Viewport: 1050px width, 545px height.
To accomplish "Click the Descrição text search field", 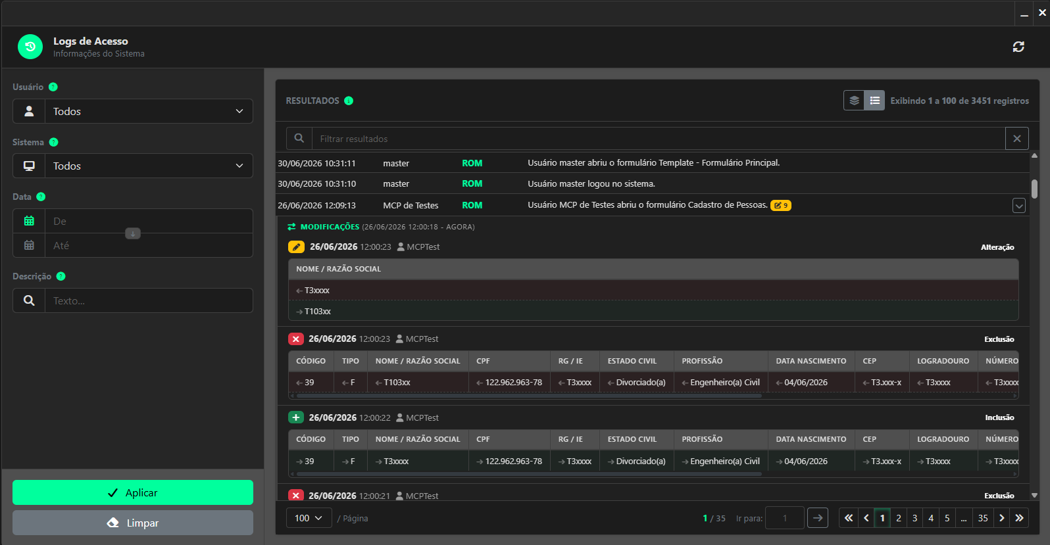I will [x=149, y=300].
